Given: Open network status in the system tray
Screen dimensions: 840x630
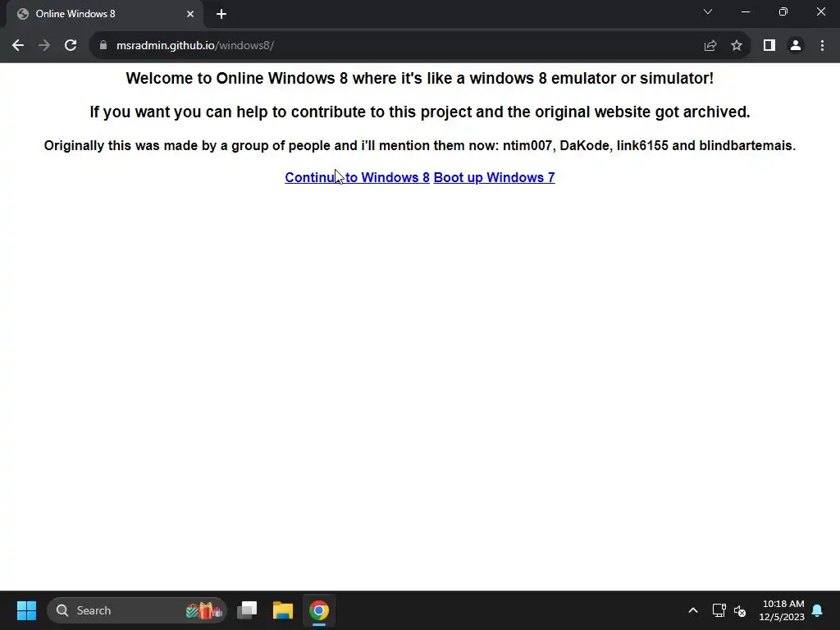Looking at the screenshot, I should pyautogui.click(x=719, y=610).
